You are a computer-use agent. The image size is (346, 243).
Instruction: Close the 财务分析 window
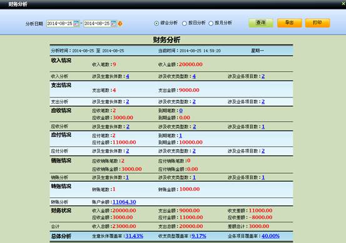tap(343, 3)
